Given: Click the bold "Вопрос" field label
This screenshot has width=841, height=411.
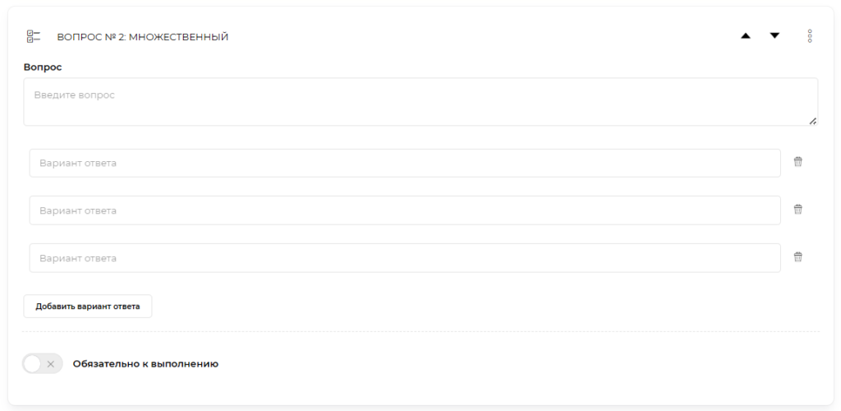Looking at the screenshot, I should (x=43, y=67).
